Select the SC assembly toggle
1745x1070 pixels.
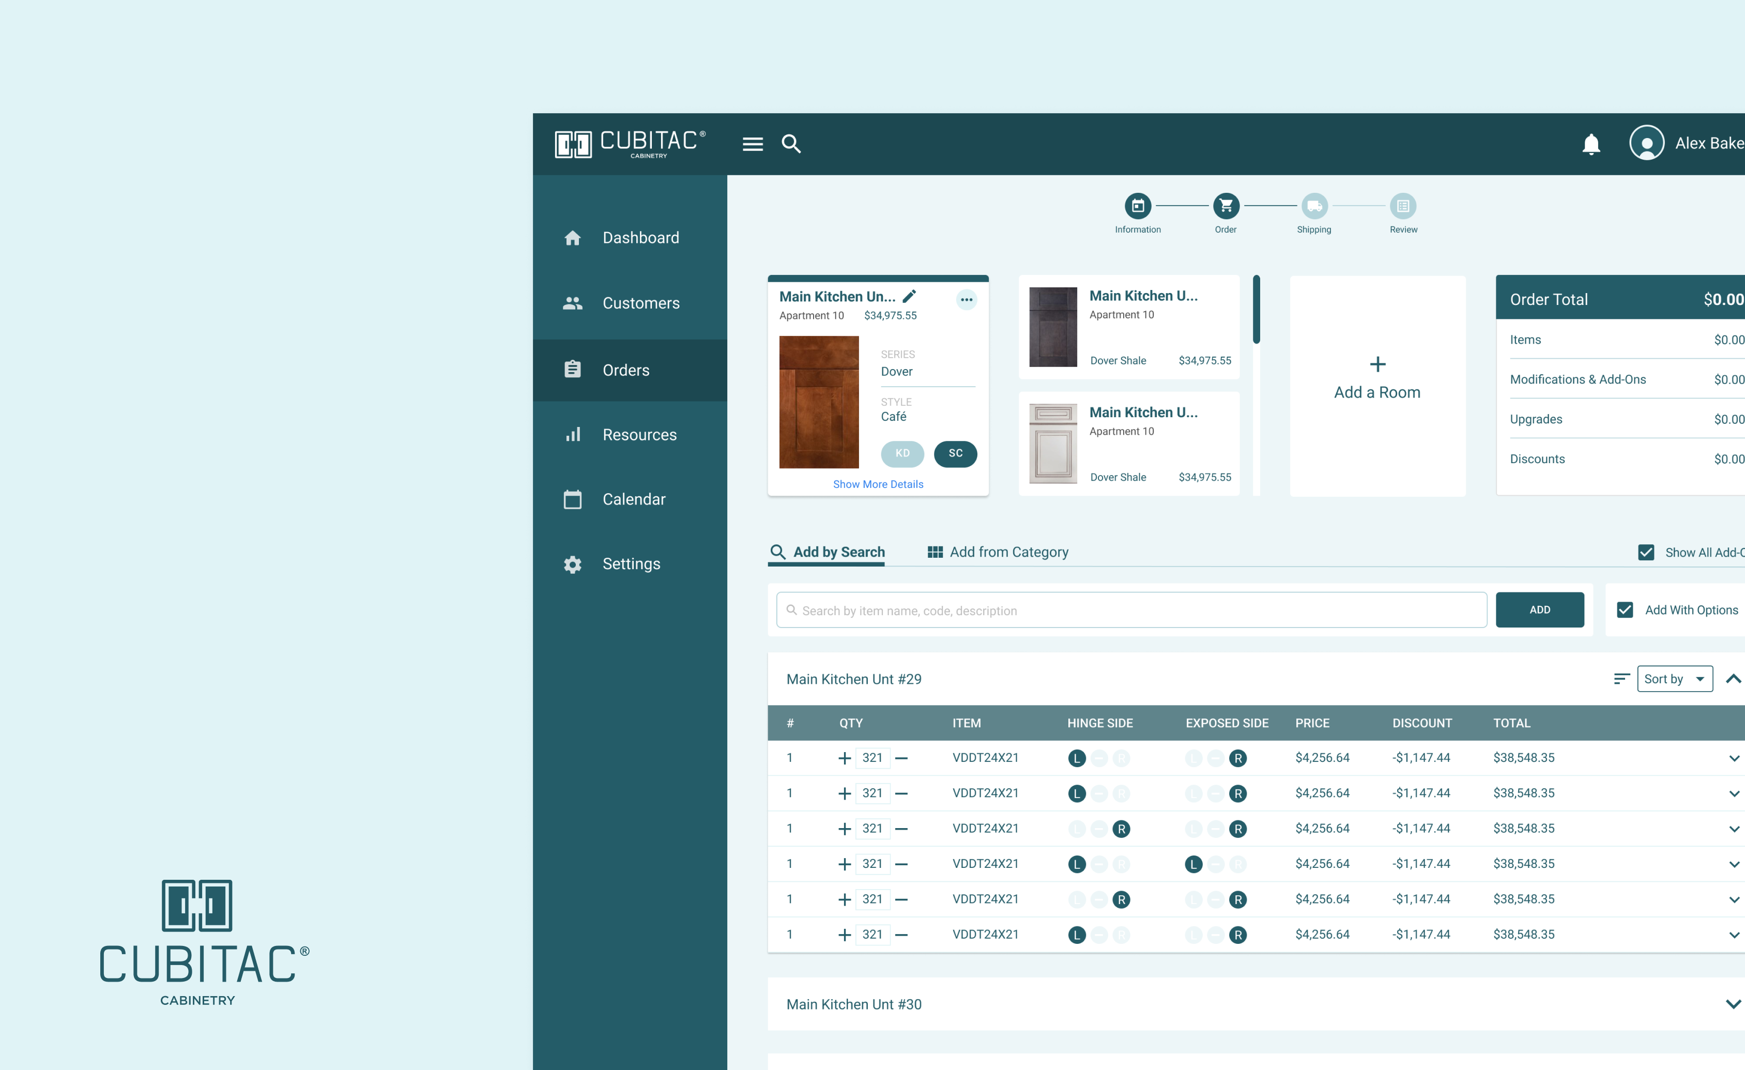point(955,454)
